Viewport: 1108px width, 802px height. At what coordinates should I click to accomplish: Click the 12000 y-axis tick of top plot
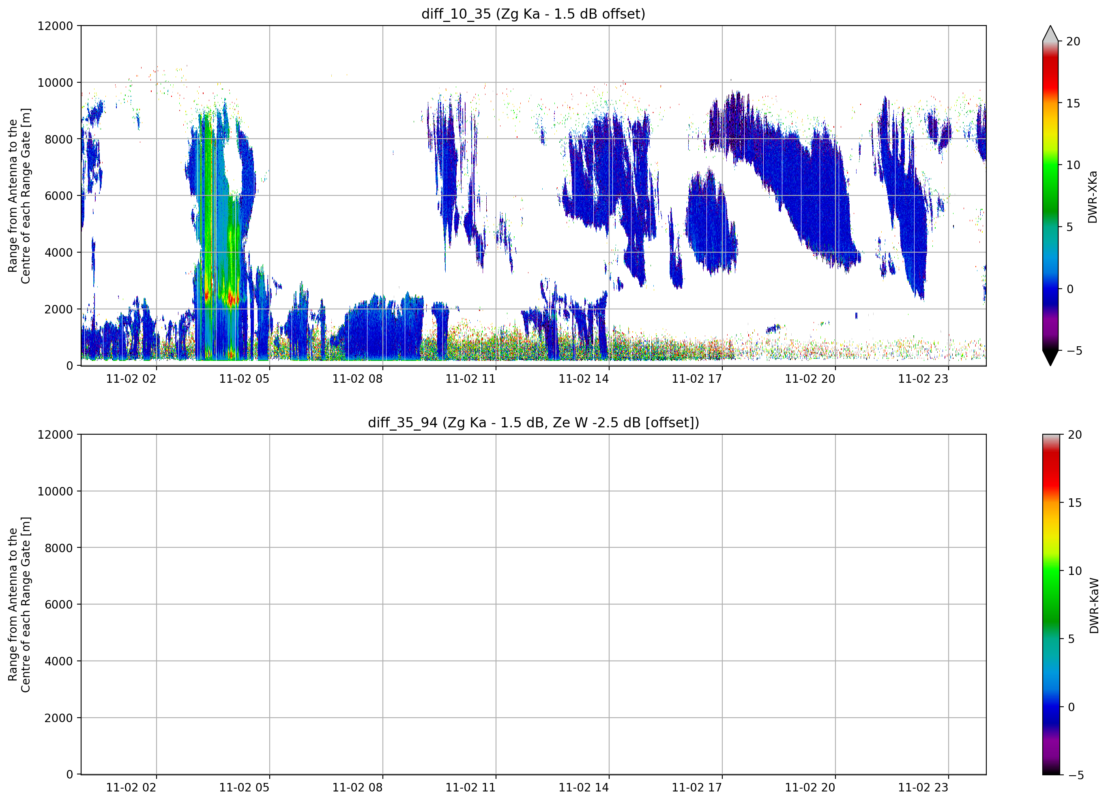tap(55, 26)
